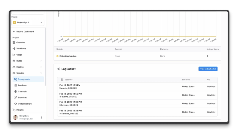Click the 12:00 AM chart axis label
Screen dimensions: 238x134
[x=127, y=40]
